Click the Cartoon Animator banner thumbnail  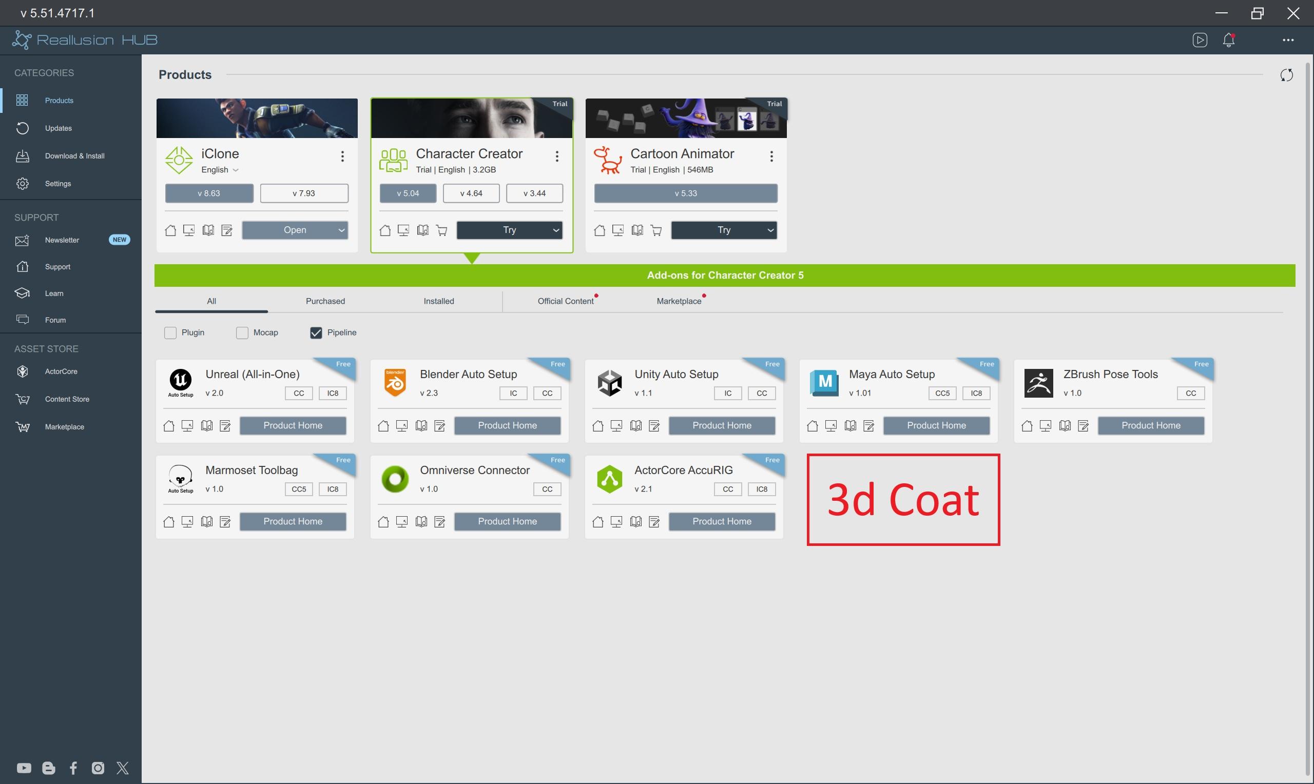point(686,119)
